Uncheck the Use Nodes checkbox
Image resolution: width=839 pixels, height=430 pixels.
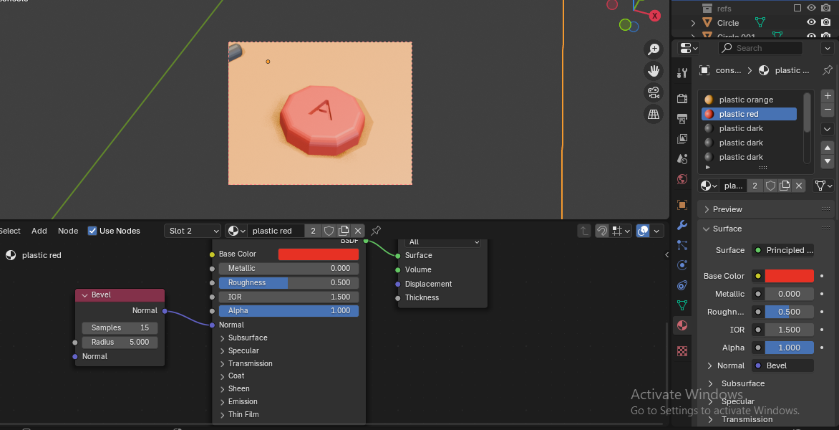[x=92, y=231]
